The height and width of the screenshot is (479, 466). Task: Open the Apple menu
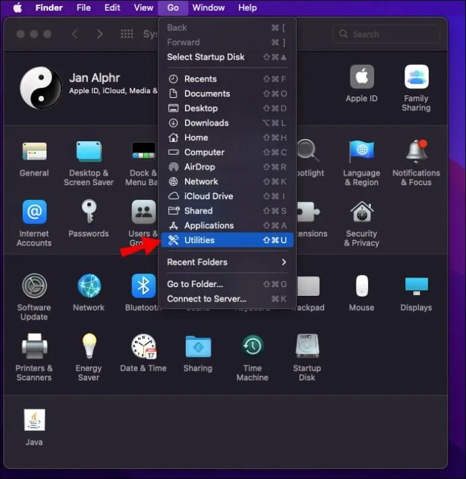18,7
